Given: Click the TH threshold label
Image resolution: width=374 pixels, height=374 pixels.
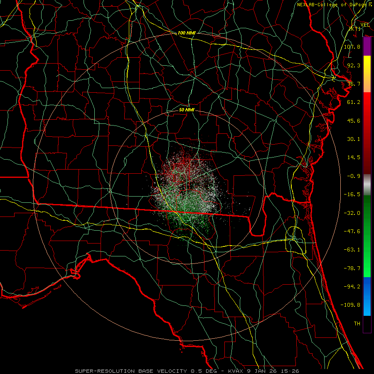Looking at the screenshot, I should click(357, 324).
